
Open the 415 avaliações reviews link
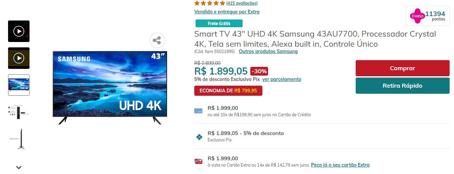[242, 3]
